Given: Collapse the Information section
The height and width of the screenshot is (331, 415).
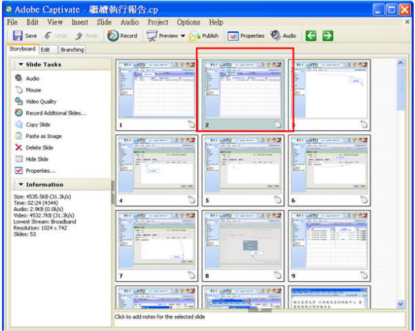Looking at the screenshot, I should point(21,184).
